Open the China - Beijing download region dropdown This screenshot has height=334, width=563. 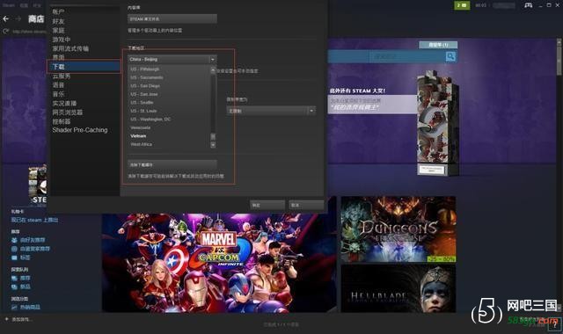172,59
